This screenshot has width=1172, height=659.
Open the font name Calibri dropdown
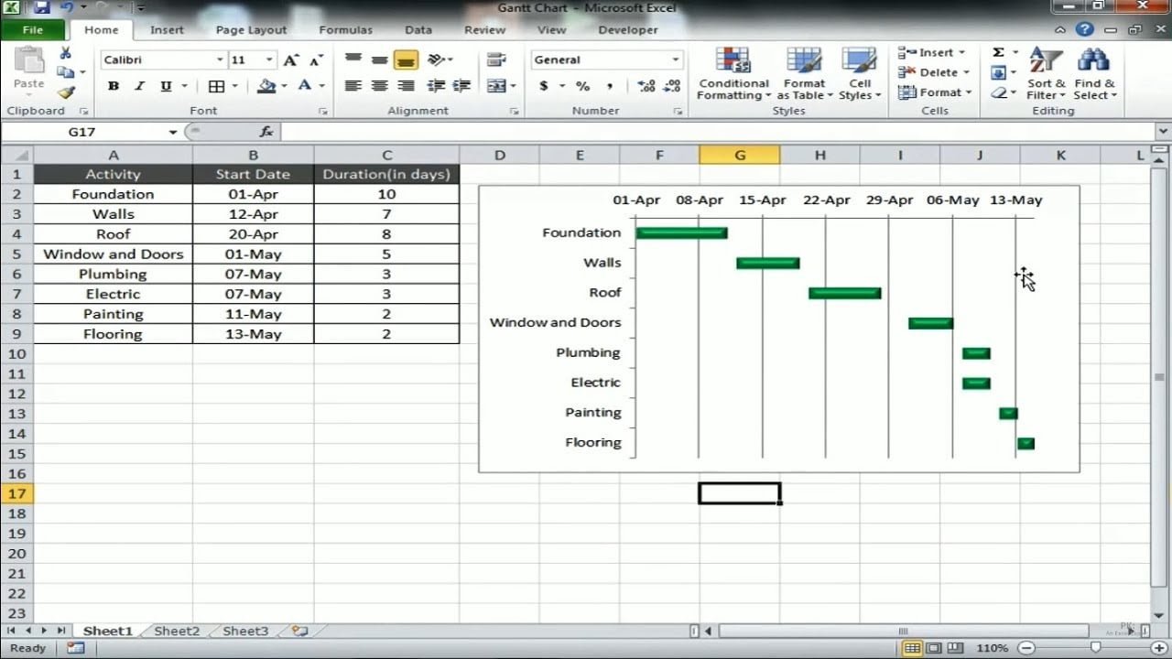[220, 60]
